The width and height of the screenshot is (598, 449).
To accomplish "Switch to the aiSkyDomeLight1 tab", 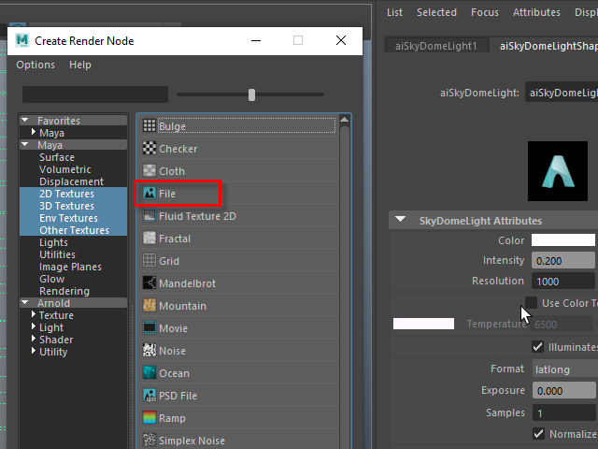I will coord(436,46).
